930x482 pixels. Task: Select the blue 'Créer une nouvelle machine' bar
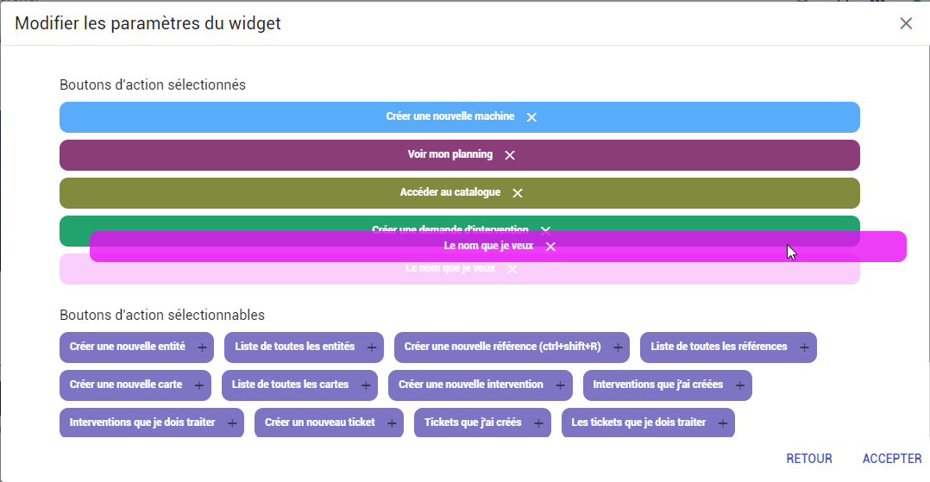point(460,117)
